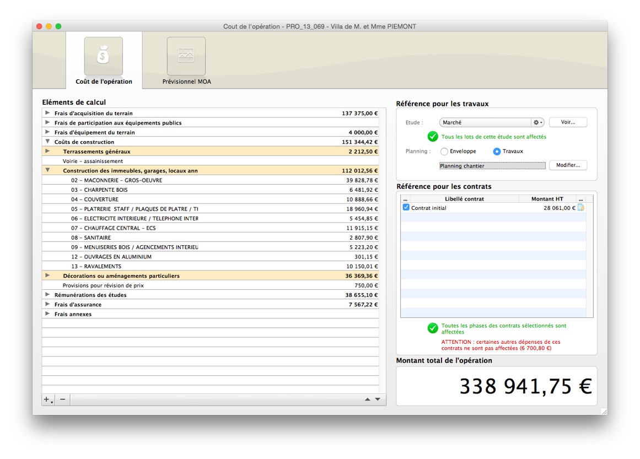The width and height of the screenshot is (640, 459).
Task: Select the 02 - MACONNERIE - GROS-OEUVRE row
Action: [211, 180]
